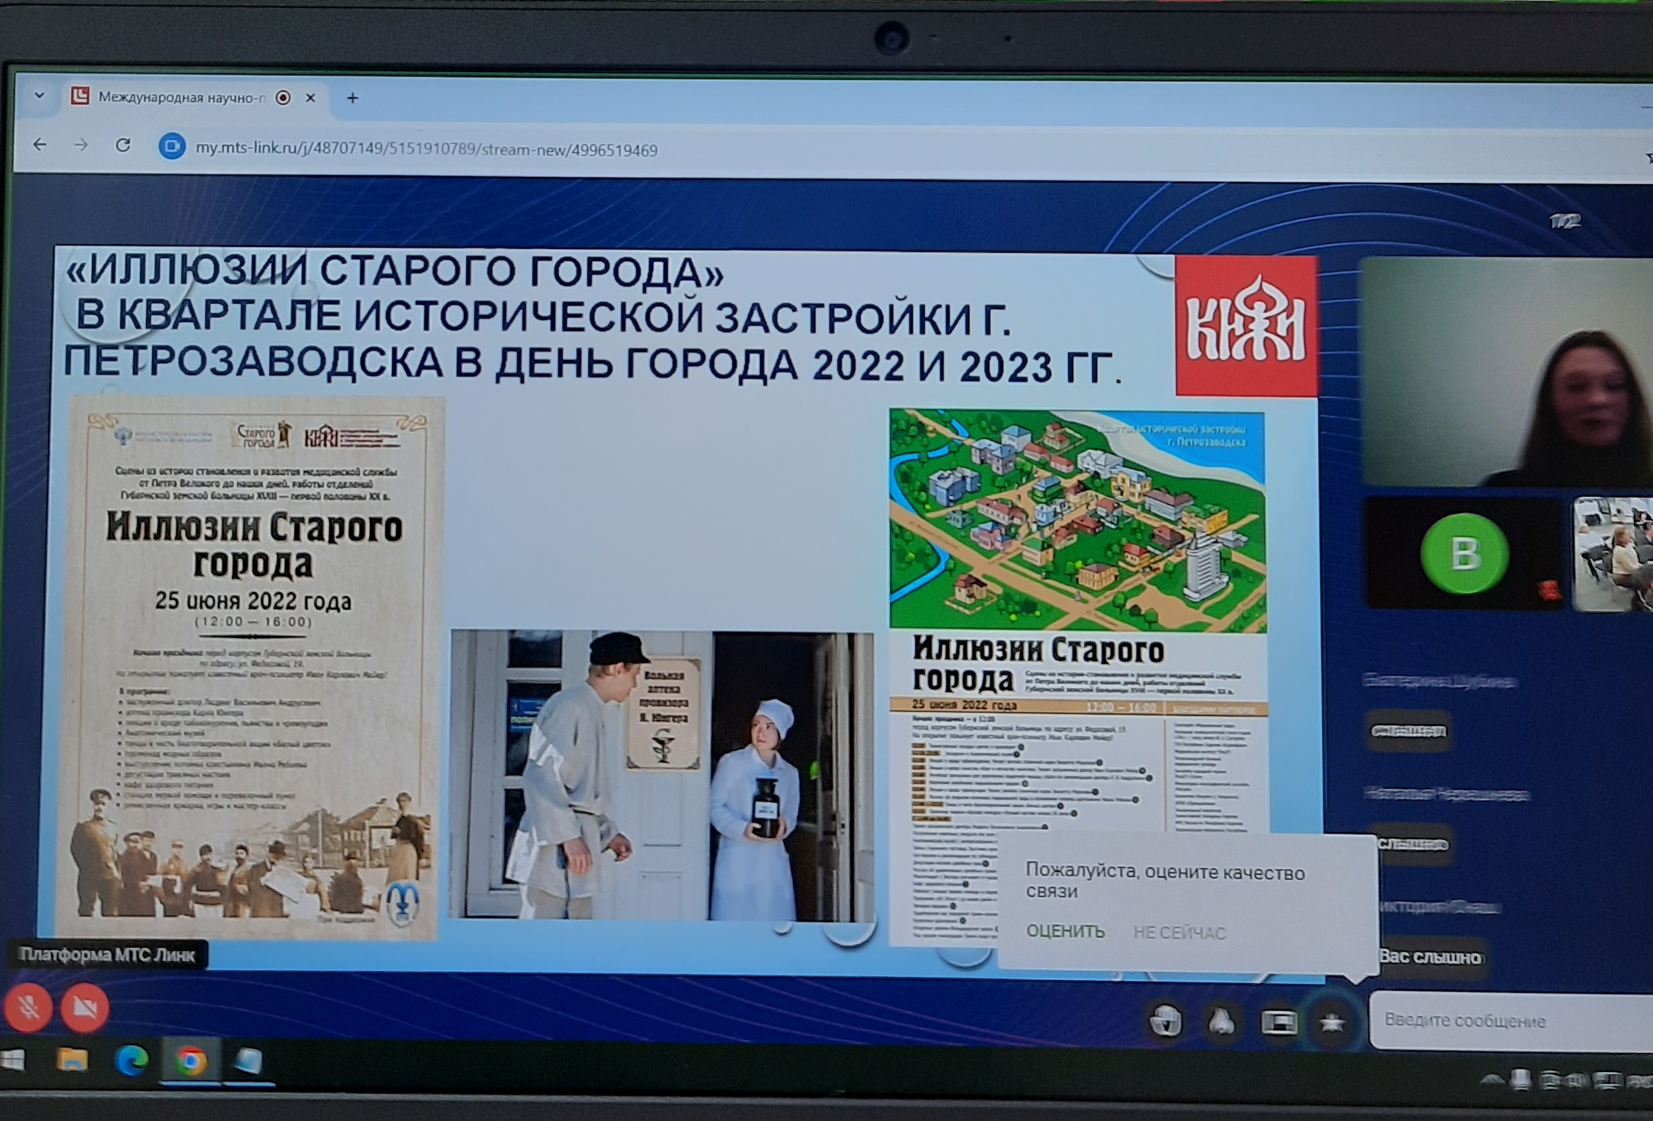Image resolution: width=1653 pixels, height=1121 pixels.
Task: Click the my.mts-link.ru address bar
Action: pos(427,149)
